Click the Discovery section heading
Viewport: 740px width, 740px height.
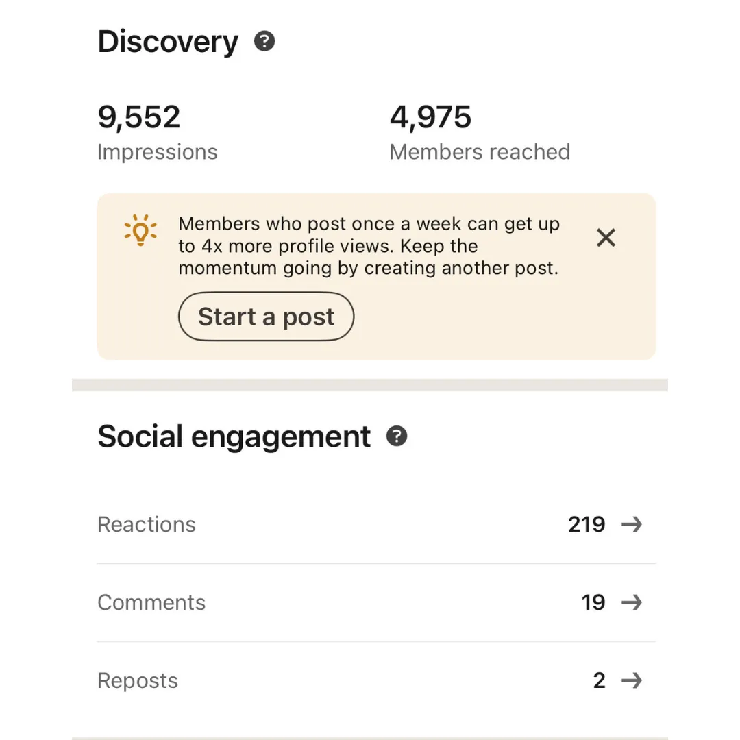(168, 42)
